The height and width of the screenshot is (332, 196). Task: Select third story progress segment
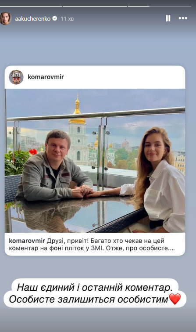[x=159, y=6]
